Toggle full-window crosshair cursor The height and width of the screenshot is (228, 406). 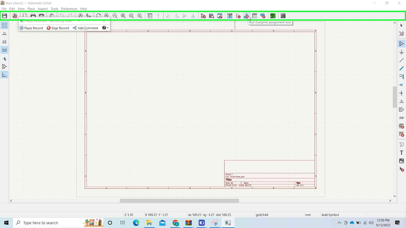4,59
